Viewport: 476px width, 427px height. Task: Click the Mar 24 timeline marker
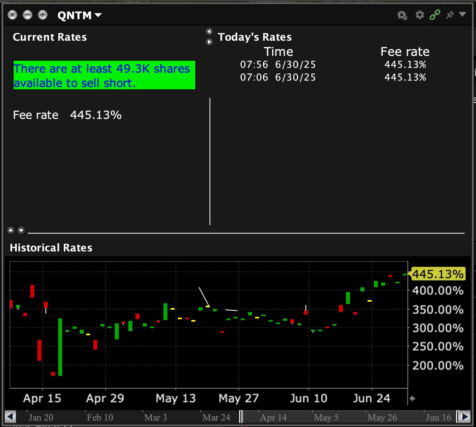pyautogui.click(x=216, y=417)
